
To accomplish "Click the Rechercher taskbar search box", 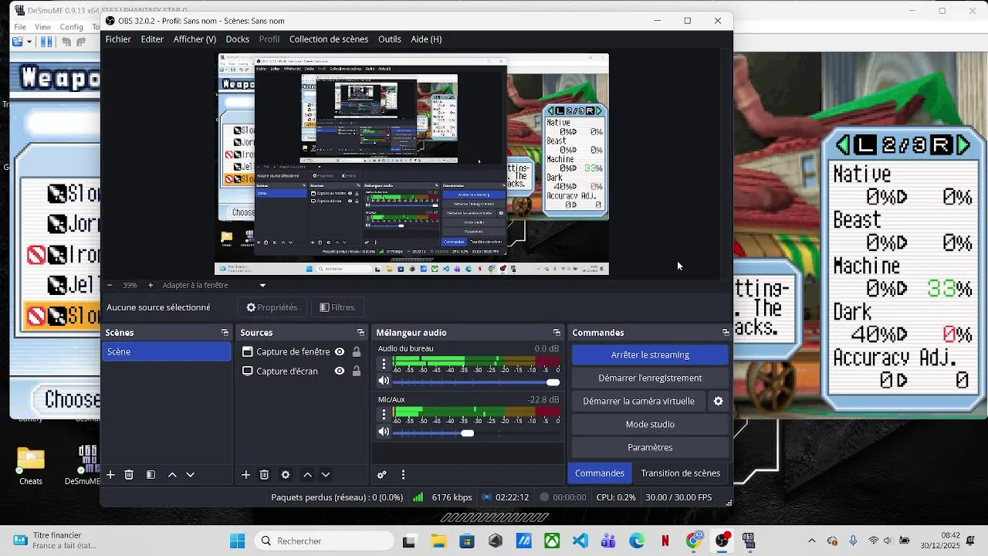I will point(324,541).
